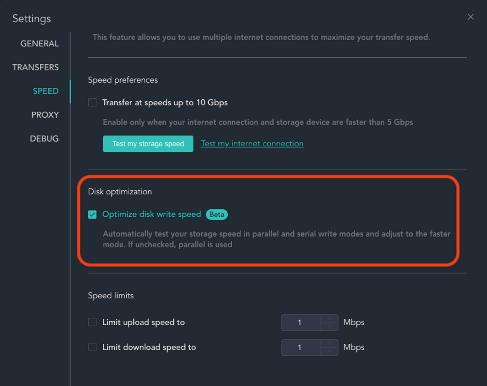Increment the download speed limit value

click(329, 344)
